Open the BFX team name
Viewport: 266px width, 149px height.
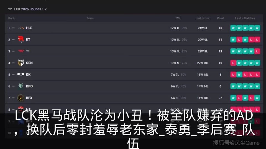coord(29,98)
